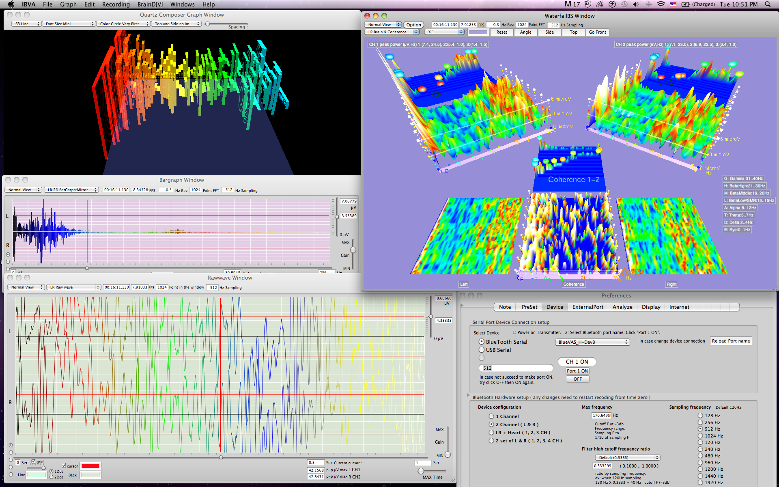Viewport: 779px width, 487px height.
Task: Select 256 Hz sampling frequency
Action: click(x=700, y=422)
